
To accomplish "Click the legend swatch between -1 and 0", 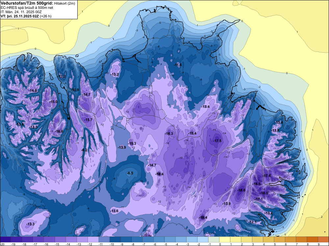I will click(x=214, y=239).
